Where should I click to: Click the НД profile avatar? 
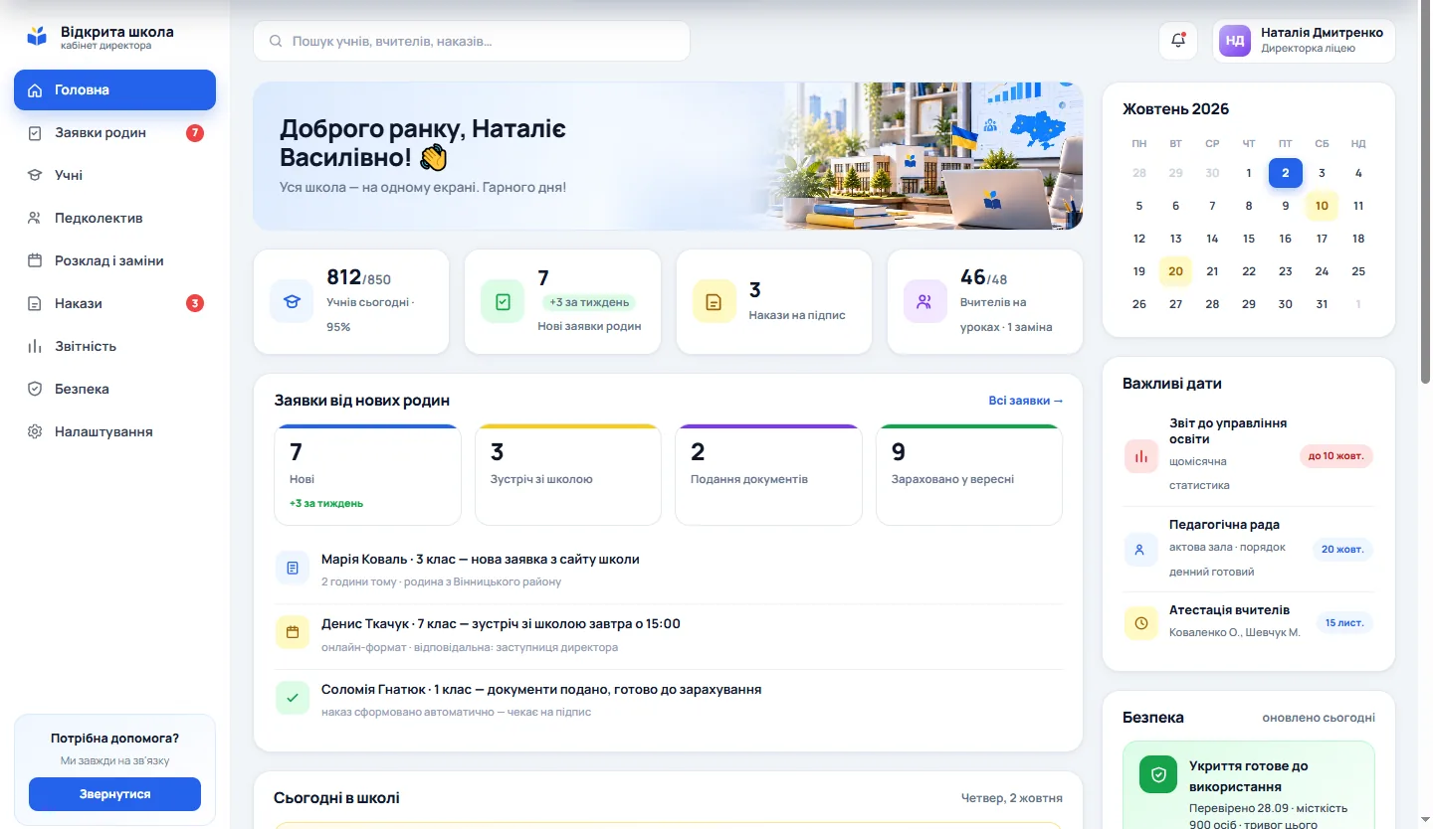coord(1235,41)
